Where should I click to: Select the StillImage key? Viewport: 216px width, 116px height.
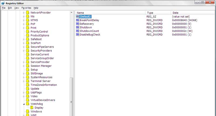[x=37, y=73]
